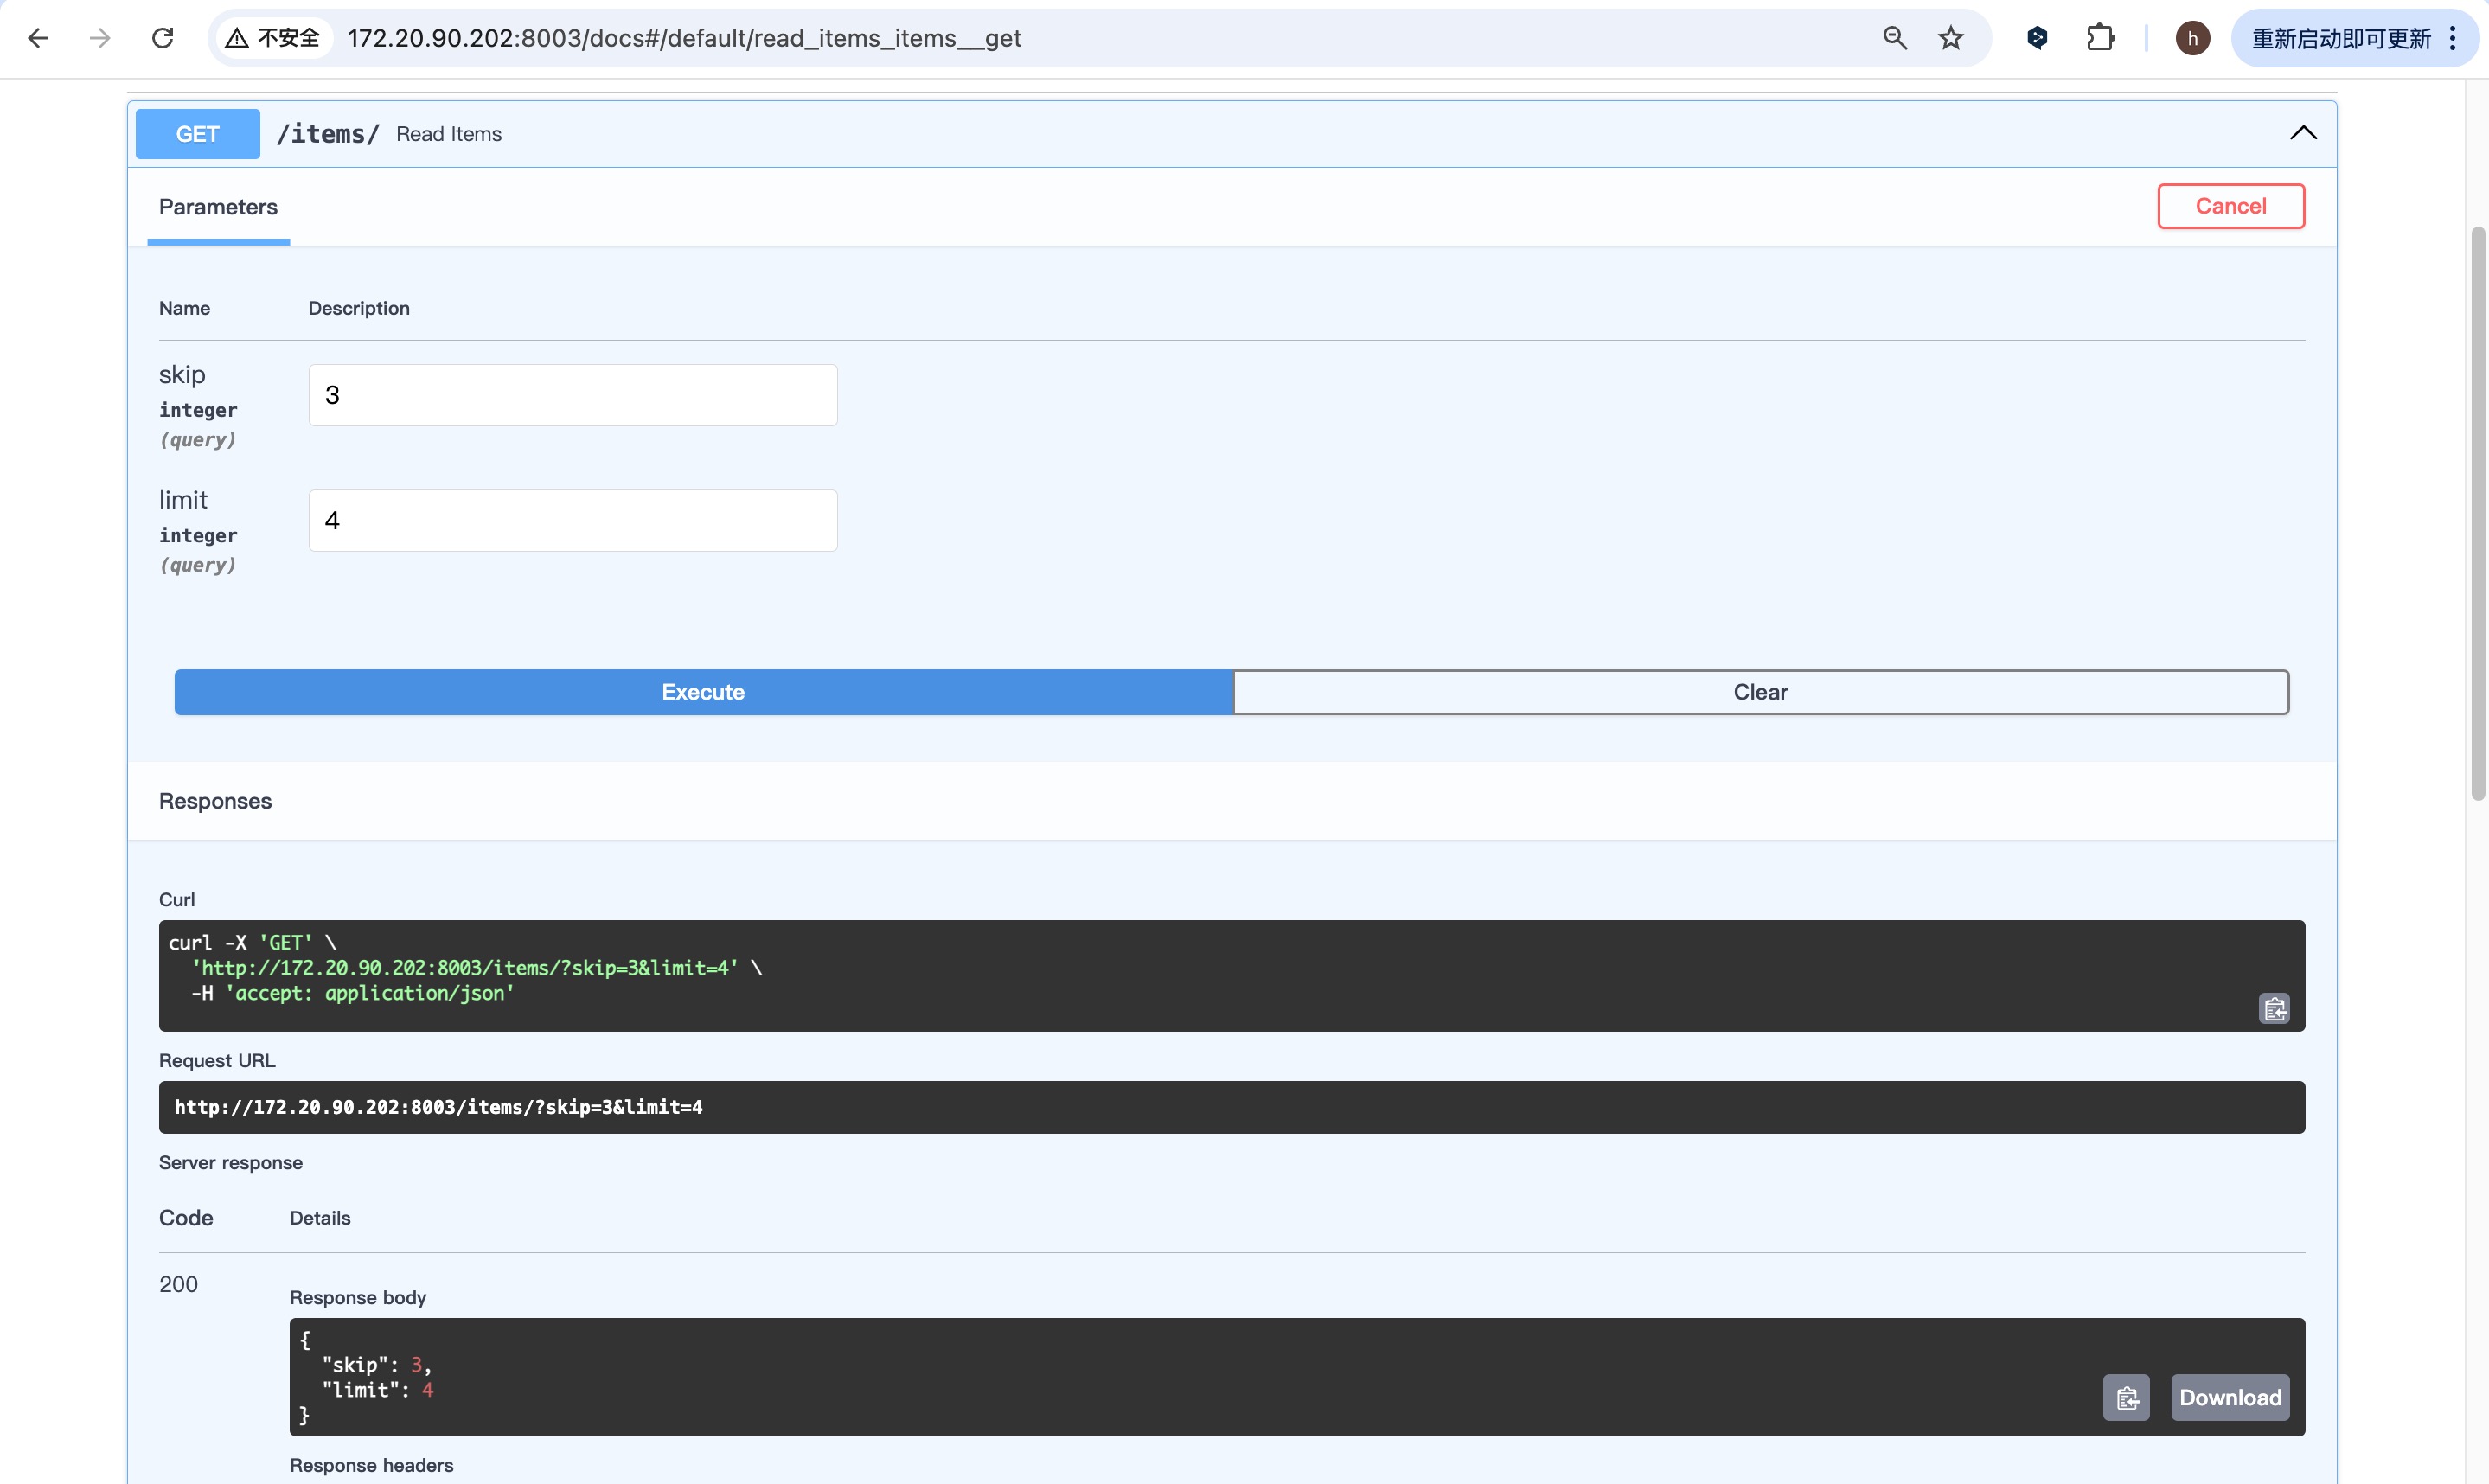2489x1484 pixels.
Task: Copy the curl command to clipboard
Action: (x=2274, y=1009)
